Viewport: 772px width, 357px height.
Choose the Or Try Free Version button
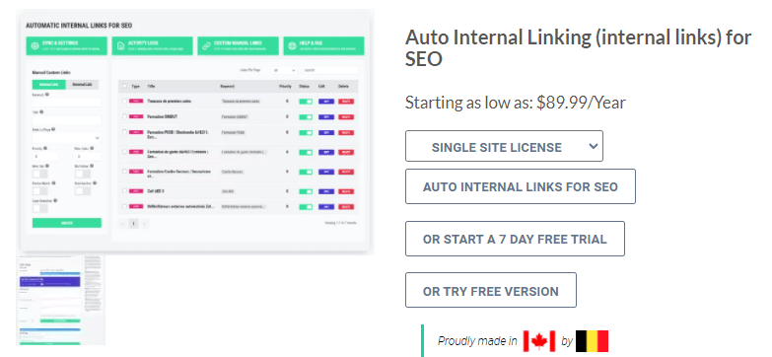491,291
